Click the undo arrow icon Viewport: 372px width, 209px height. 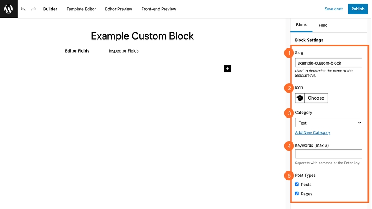[23, 9]
